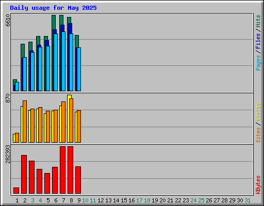
Task: Click day number 30 on the x-axis
Action: pyautogui.click(x=240, y=200)
